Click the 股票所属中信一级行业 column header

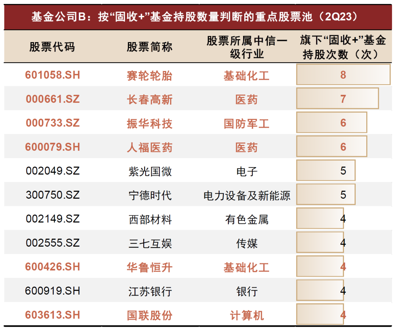click(247, 47)
